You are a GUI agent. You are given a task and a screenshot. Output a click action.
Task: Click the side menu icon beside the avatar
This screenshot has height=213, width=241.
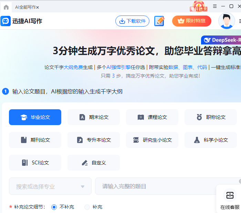coord(240,21)
